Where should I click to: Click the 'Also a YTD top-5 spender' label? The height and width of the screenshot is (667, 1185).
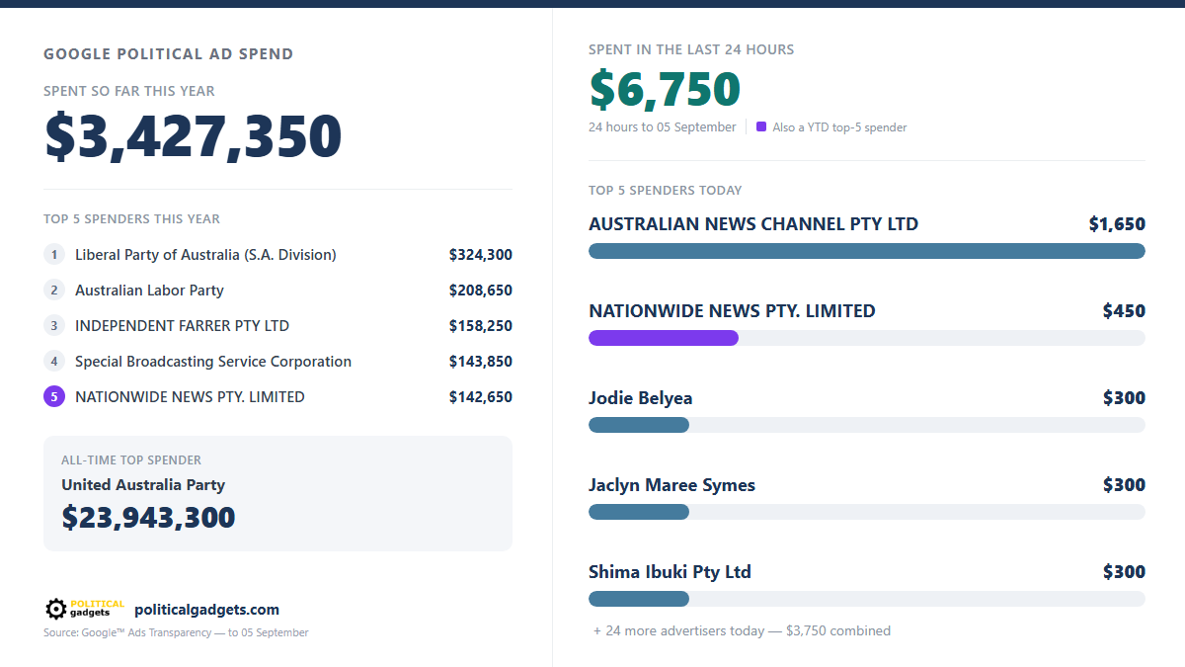pyautogui.click(x=839, y=126)
